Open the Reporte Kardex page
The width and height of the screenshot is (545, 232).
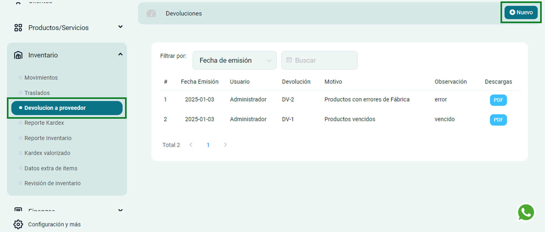pos(44,123)
